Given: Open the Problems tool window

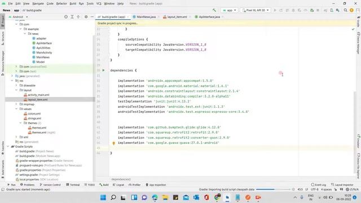Looking at the screenshot, I should pos(28,185).
